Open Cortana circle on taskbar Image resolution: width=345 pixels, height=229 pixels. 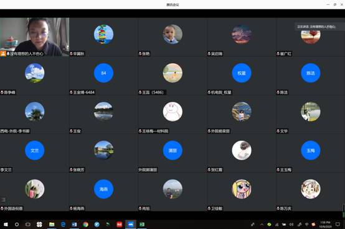point(17,225)
